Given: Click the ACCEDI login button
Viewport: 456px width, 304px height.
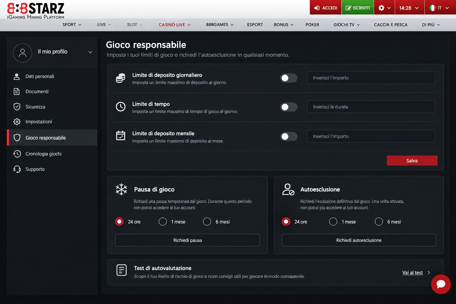Looking at the screenshot, I should [x=326, y=7].
